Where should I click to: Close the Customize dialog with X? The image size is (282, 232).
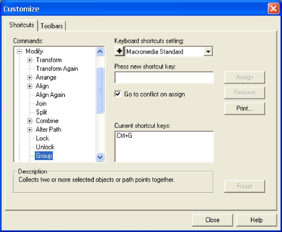tap(273, 9)
